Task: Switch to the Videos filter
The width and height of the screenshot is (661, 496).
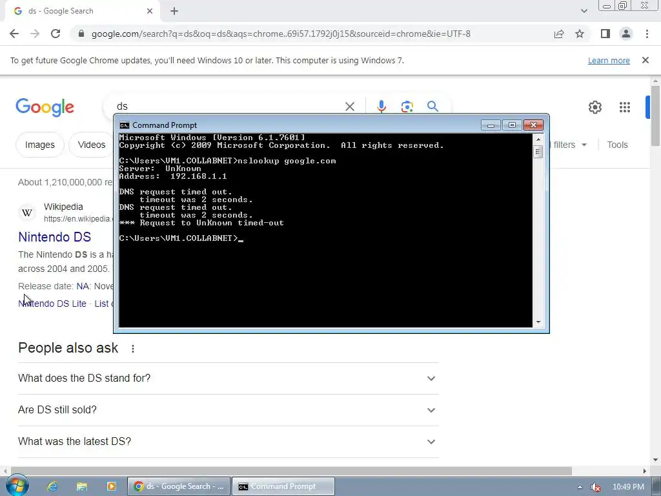Action: coord(92,145)
